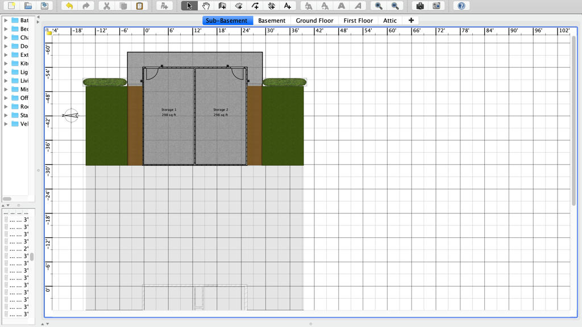Choose the Create walls tool
Viewport: 582px width, 327px height.
222,6
